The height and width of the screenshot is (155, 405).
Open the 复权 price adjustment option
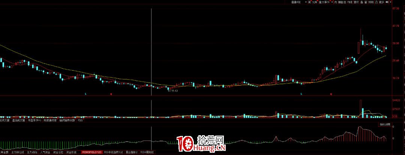pyautogui.click(x=357, y=2)
